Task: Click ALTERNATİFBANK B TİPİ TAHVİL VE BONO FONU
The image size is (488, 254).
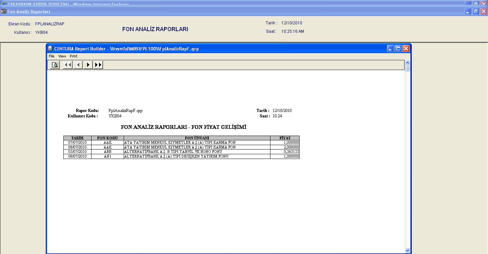Action: click(173, 152)
